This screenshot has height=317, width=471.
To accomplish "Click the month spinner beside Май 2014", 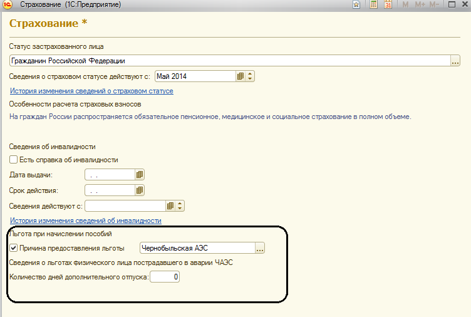I will [x=250, y=76].
